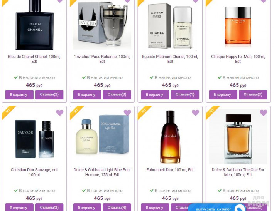Screen dimensions: 274x211
Task: Favorite Dolce & Gabbana The One heart icon
Action: click(x=264, y=113)
